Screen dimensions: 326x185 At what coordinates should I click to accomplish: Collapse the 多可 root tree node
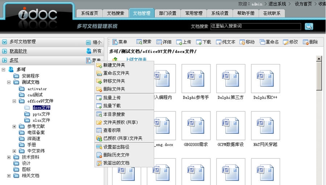(3, 70)
